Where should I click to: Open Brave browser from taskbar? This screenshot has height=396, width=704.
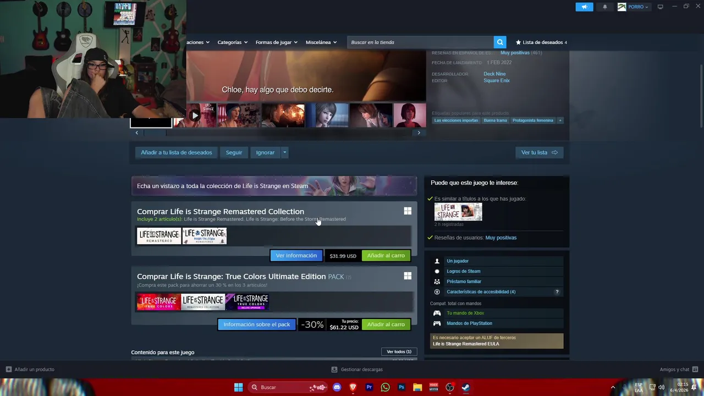[353, 387]
